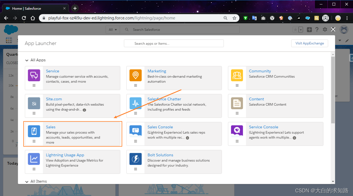Click the Salesforce setup gear icon

click(325, 29)
